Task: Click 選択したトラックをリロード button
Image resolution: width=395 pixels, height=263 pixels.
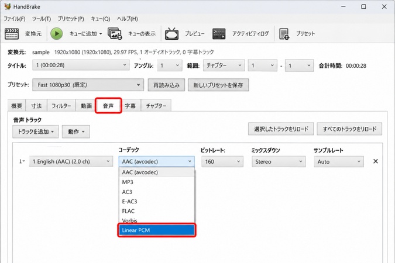Action: (x=281, y=129)
